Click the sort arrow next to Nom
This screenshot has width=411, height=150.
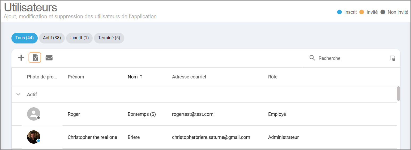pyautogui.click(x=141, y=77)
